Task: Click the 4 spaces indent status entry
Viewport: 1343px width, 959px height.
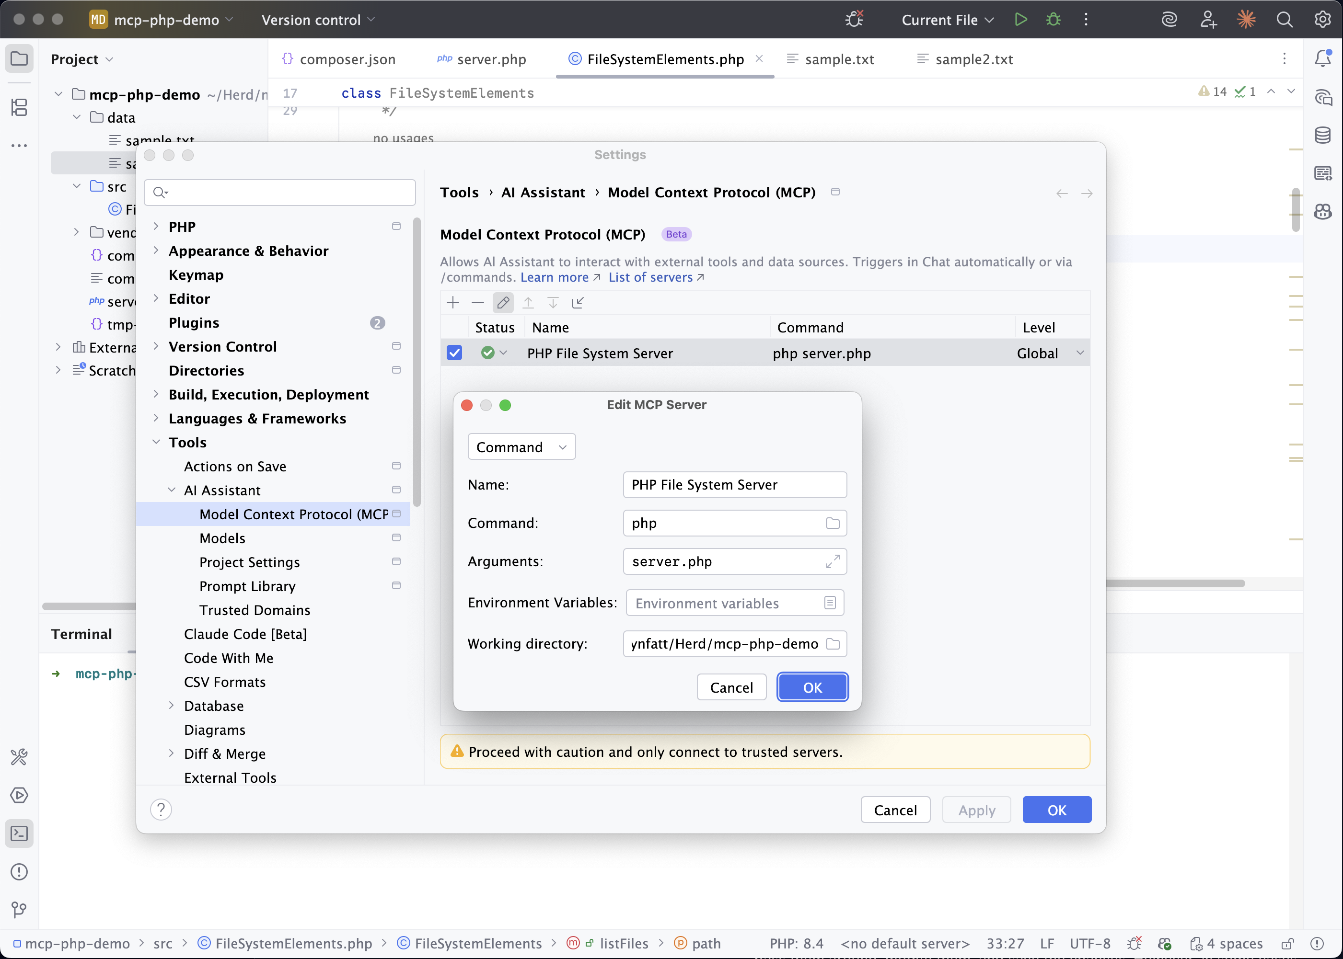Action: tap(1226, 943)
